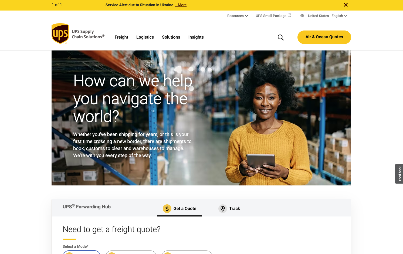This screenshot has height=254, width=403.
Task: Open the ...More link in alert
Action: pyautogui.click(x=181, y=5)
